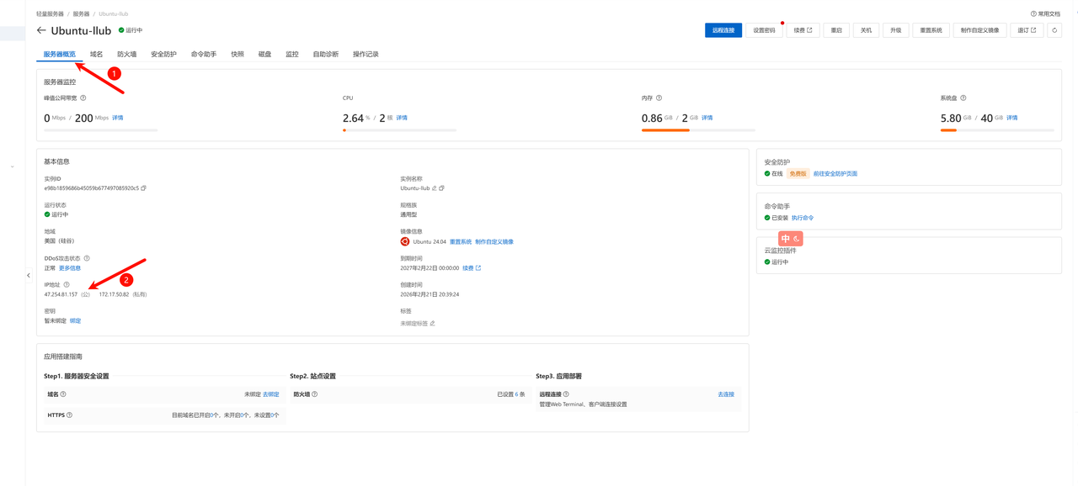The width and height of the screenshot is (1078, 486).
Task: Click 重置系统 link in 镜像信息
Action: pos(461,242)
